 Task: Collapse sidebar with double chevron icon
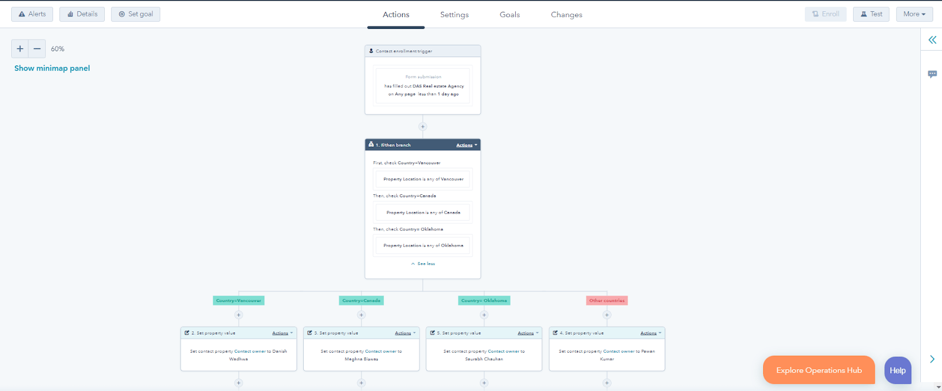pyautogui.click(x=932, y=40)
